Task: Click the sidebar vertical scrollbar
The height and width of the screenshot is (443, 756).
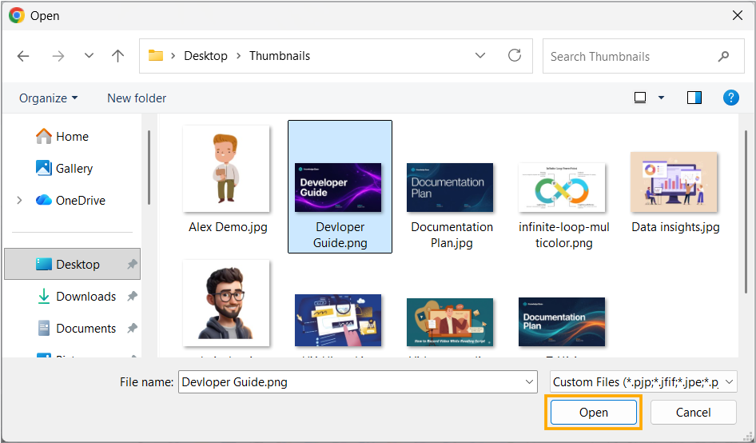Action: [x=149, y=167]
